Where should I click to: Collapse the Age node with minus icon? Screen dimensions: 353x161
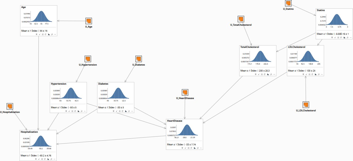tap(55, 34)
